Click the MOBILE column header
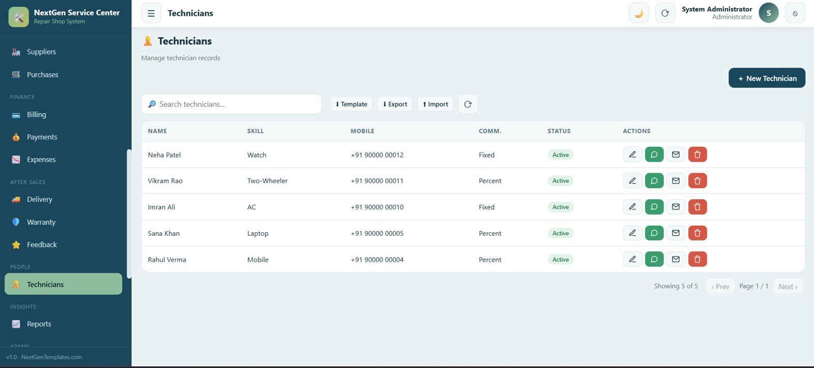 click(362, 131)
